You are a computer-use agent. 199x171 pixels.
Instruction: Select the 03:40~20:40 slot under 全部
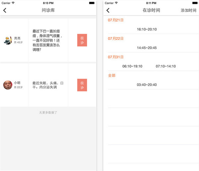point(147,85)
